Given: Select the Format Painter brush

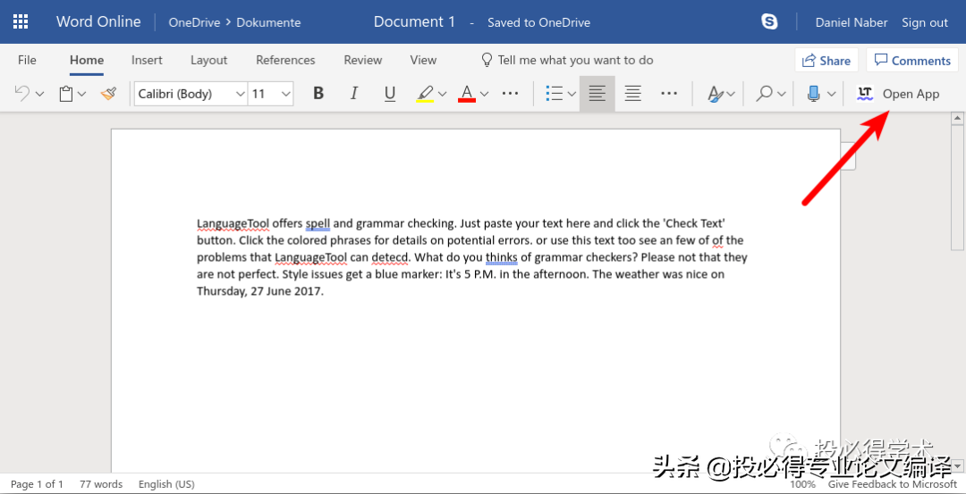Looking at the screenshot, I should [108, 94].
